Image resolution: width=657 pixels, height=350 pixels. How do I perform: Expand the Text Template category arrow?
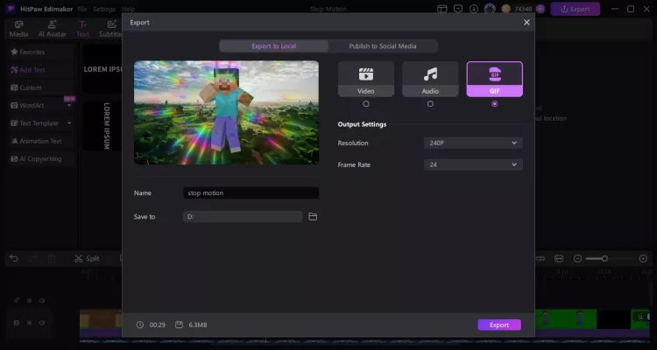click(69, 123)
